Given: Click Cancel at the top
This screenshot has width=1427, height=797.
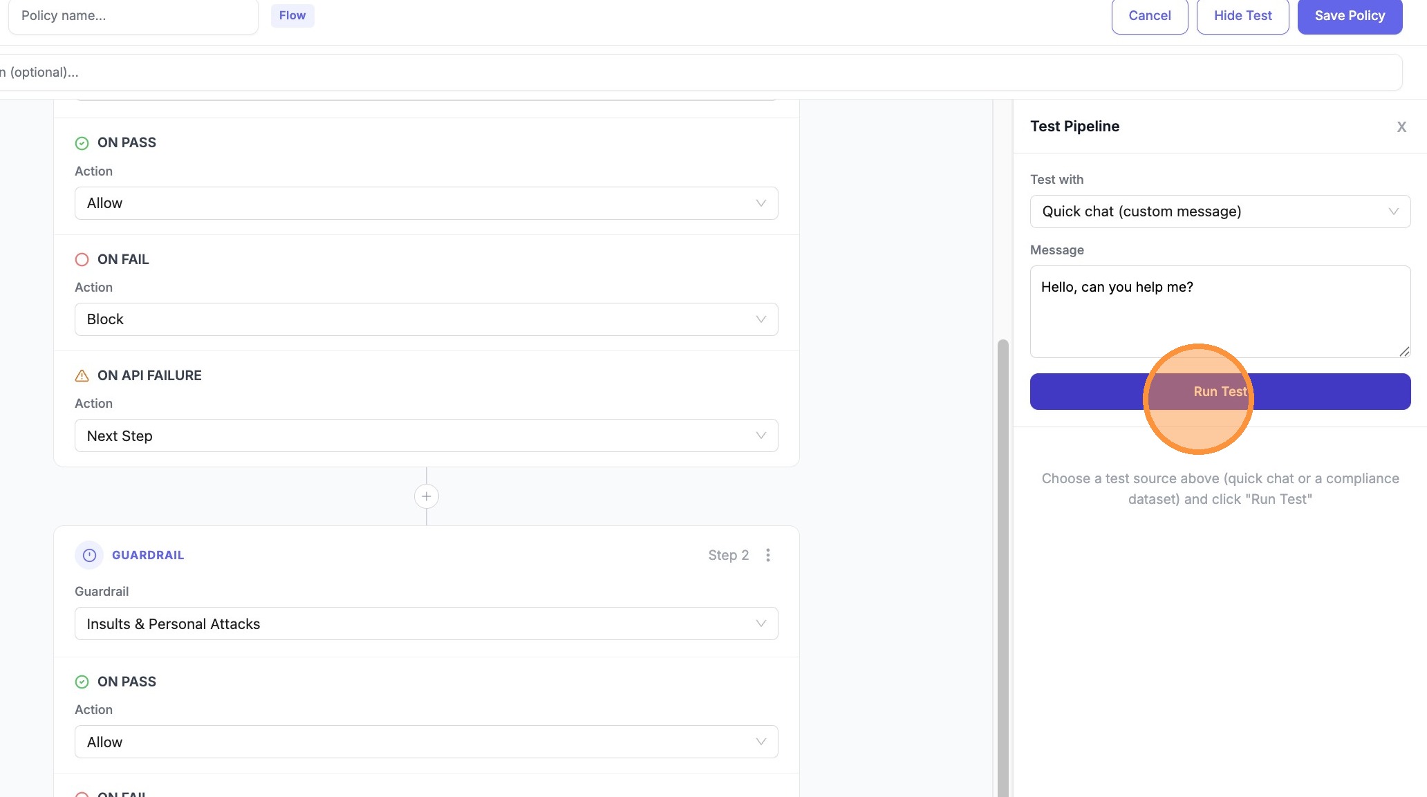Looking at the screenshot, I should pos(1149,15).
